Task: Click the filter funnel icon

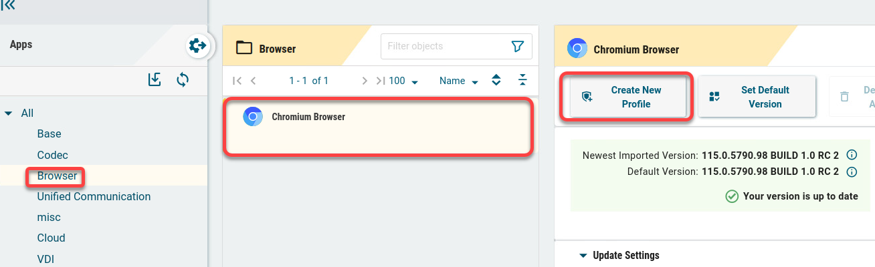Action: (517, 46)
